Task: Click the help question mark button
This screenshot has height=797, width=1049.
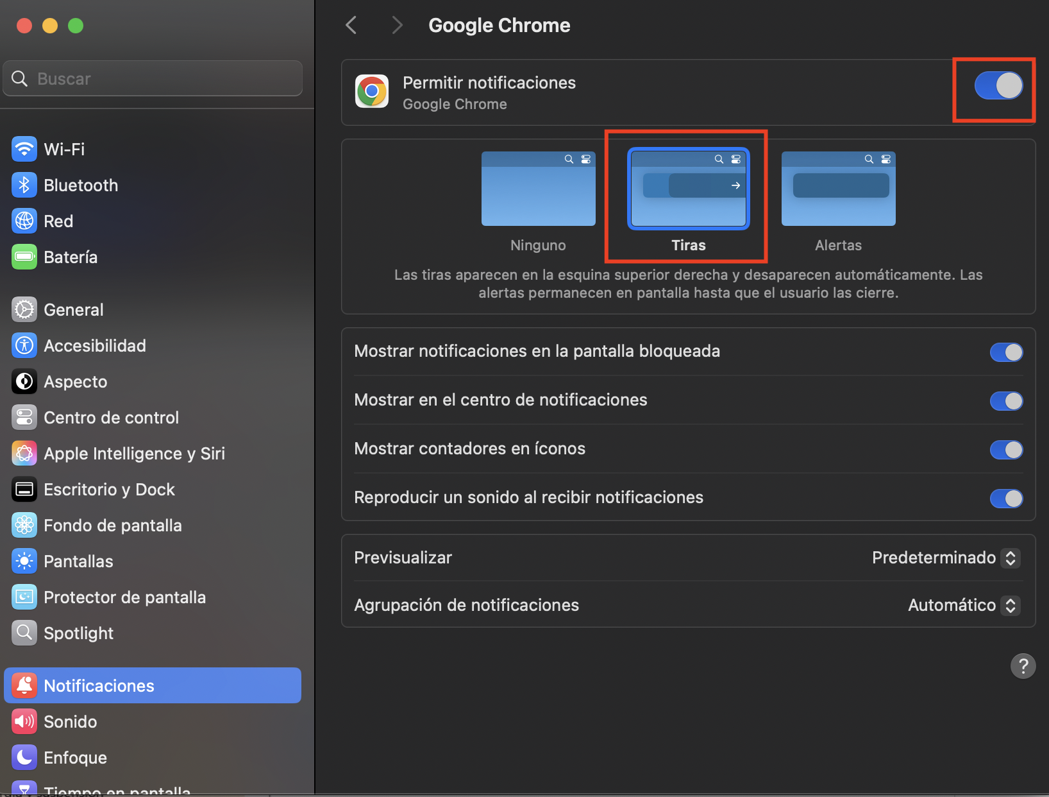Action: pyautogui.click(x=1023, y=666)
